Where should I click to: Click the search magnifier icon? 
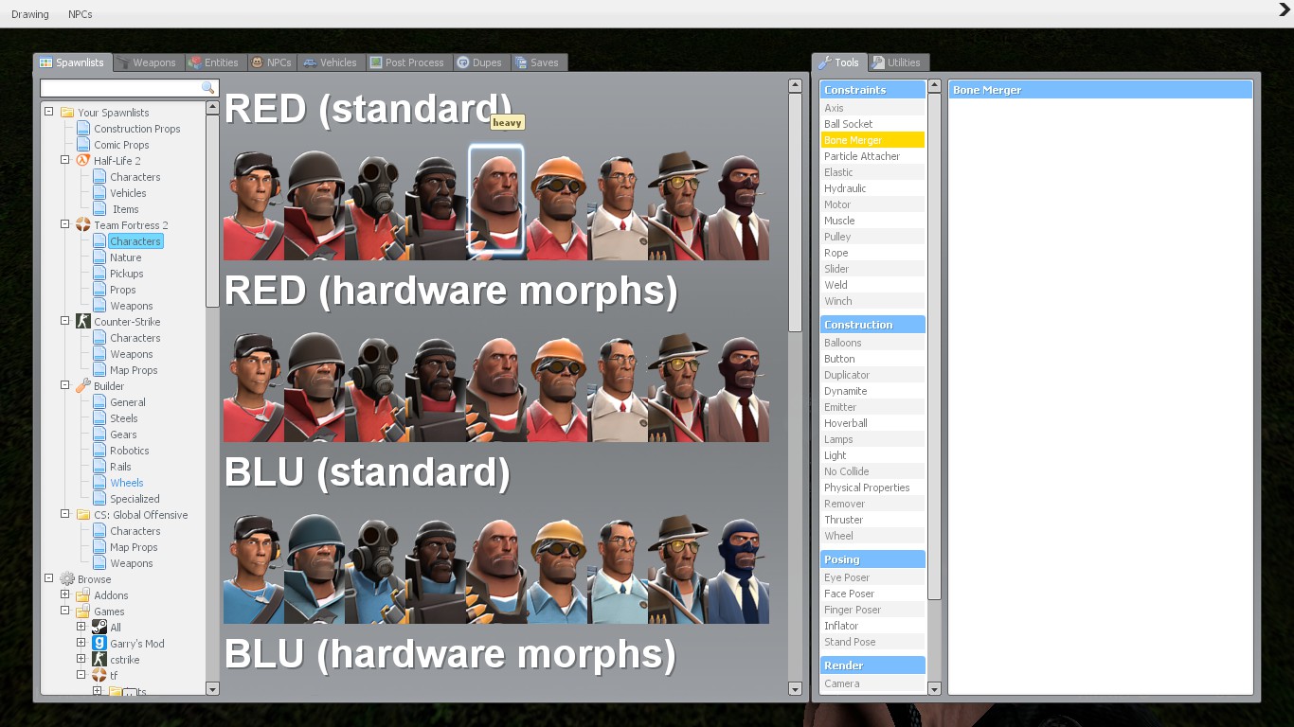208,88
